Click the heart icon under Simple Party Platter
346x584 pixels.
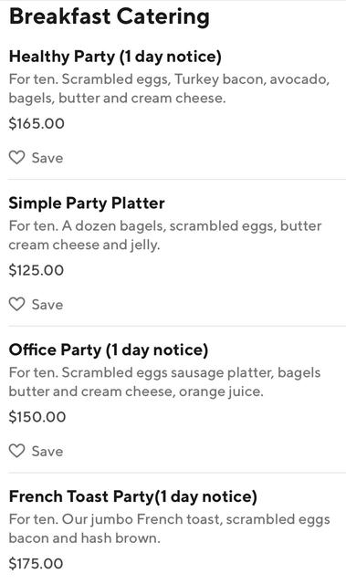16,304
